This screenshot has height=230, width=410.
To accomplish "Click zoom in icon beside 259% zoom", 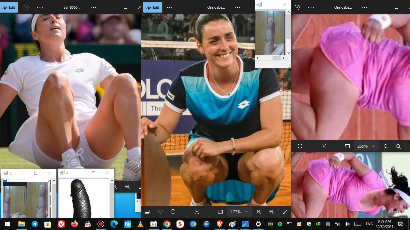I will (x=398, y=146).
